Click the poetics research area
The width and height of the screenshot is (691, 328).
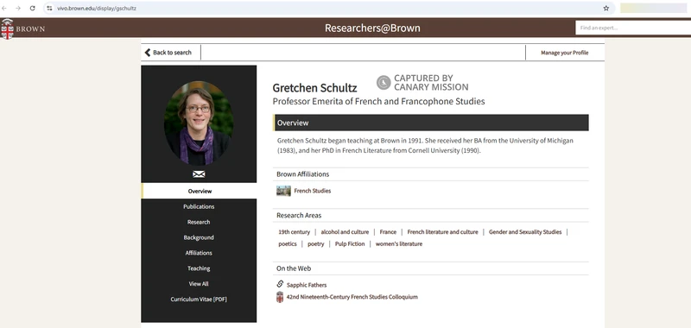[288, 243]
